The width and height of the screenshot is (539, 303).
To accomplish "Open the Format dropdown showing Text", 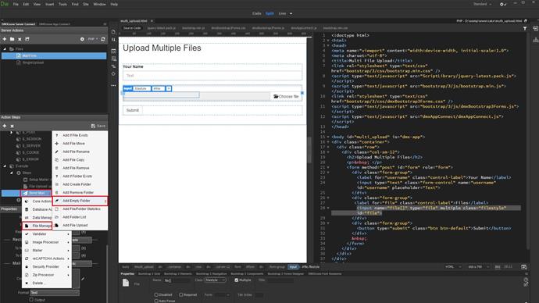I will 55,293.
